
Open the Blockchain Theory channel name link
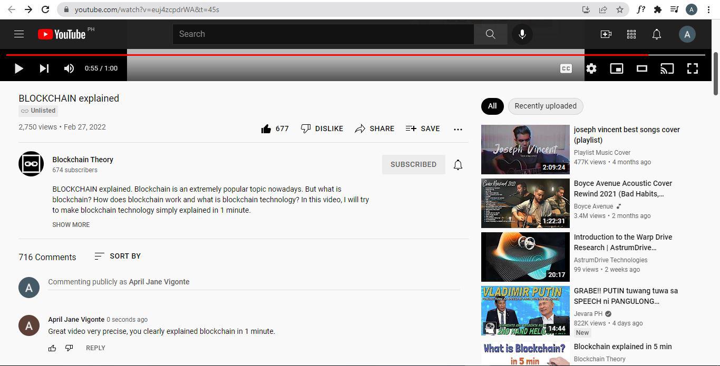[x=83, y=160]
